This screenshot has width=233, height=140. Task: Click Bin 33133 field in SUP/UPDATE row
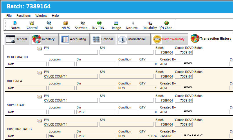96,112
